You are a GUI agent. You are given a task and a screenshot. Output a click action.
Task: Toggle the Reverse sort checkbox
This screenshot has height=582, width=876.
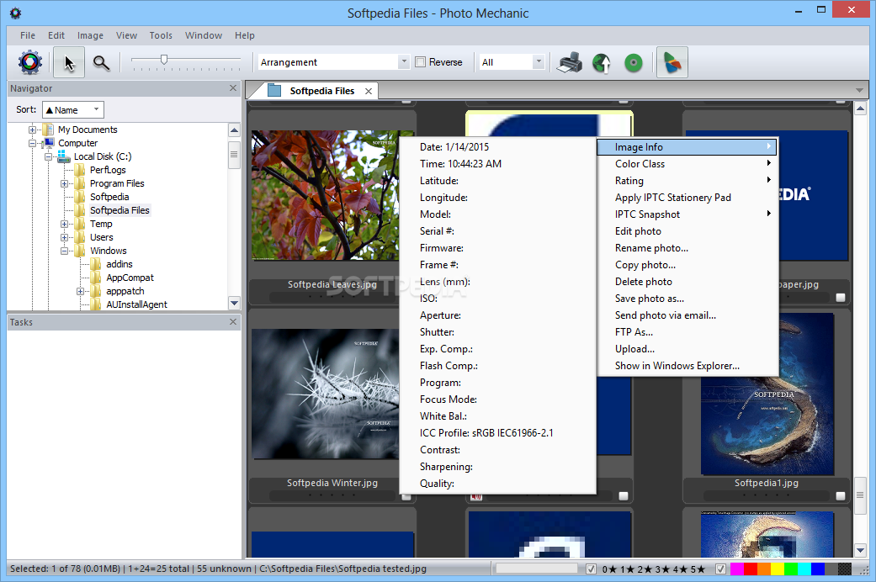coord(421,62)
